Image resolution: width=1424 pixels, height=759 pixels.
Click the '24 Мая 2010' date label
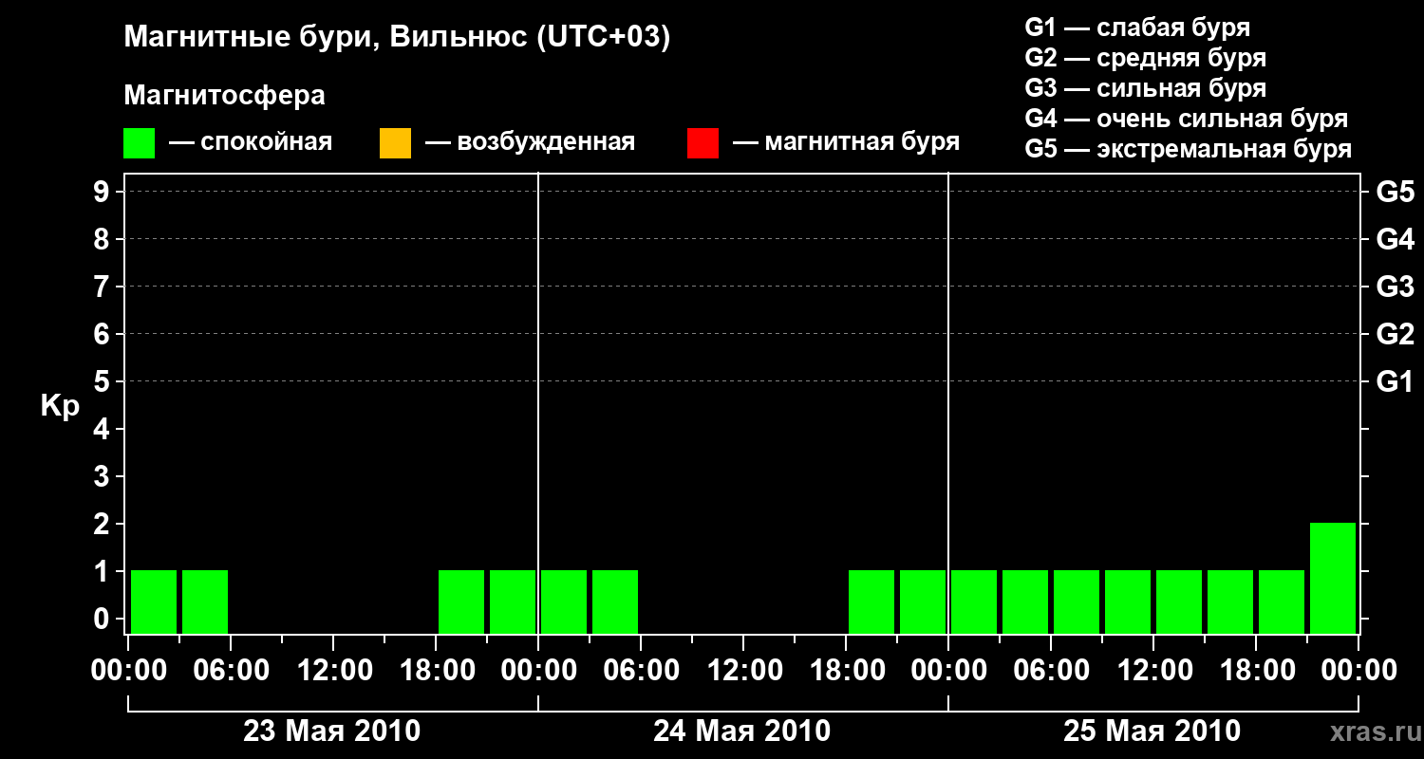click(x=742, y=731)
